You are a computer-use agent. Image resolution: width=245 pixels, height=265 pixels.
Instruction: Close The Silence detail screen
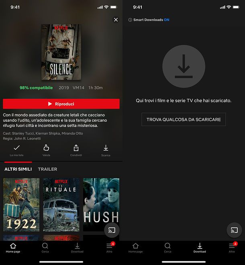coord(116,20)
